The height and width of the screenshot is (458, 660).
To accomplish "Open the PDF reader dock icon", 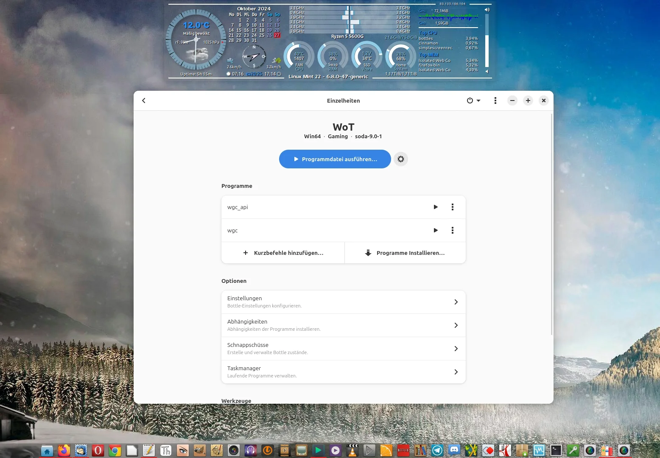I will click(505, 450).
